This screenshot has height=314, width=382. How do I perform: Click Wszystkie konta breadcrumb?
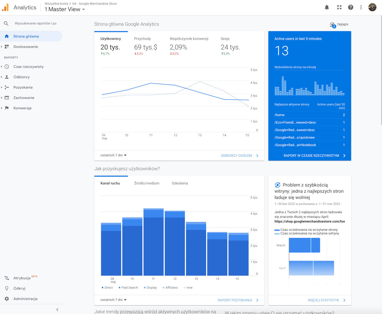coord(56,4)
